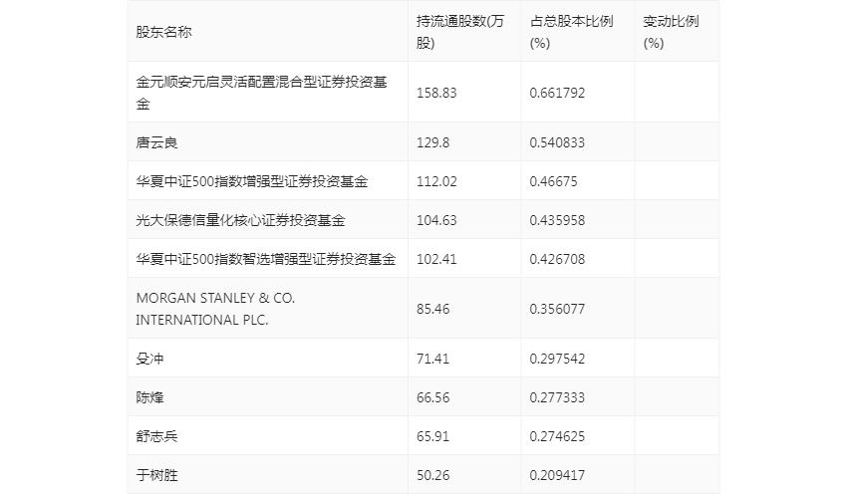Image resolution: width=847 pixels, height=494 pixels.
Task: Select shareholder name 金元顺安元启灵活配置混合型证券投资基金
Action: [261, 93]
